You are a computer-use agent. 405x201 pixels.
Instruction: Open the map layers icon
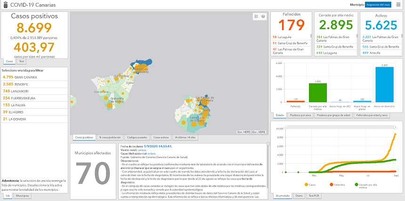(x=263, y=16)
